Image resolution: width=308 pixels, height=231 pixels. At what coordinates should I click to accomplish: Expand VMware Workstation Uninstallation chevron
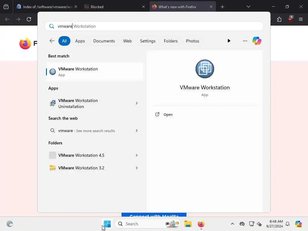tap(137, 103)
